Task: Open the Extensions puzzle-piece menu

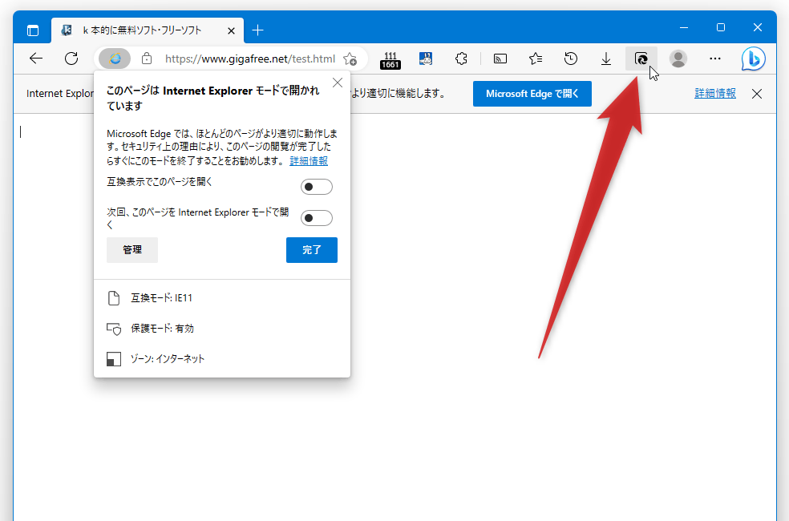Action: click(x=461, y=59)
